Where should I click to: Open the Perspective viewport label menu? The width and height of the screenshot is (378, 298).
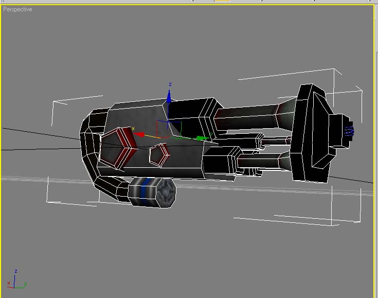[17, 9]
